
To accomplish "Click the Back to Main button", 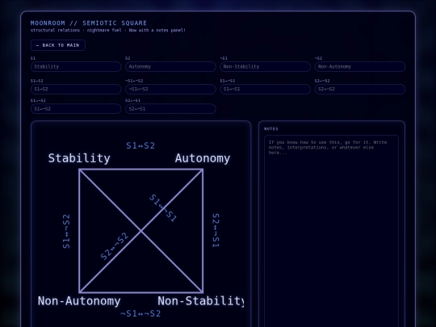I will (x=58, y=45).
